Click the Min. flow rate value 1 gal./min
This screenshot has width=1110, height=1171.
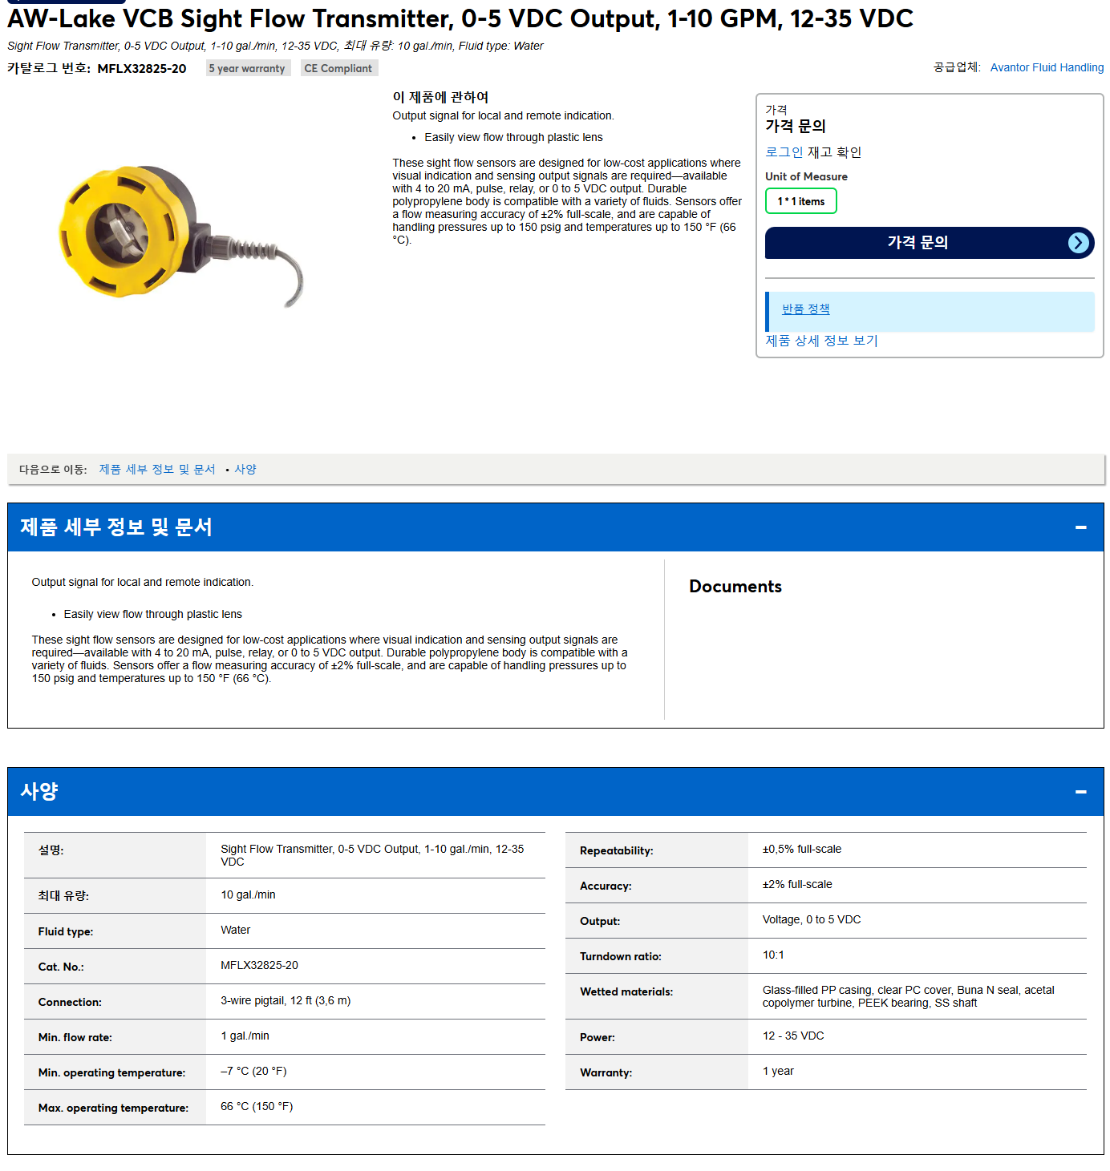click(x=245, y=1036)
